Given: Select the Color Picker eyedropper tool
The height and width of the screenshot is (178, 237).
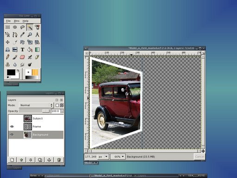Looking at the screenshot, I should click(22, 35).
